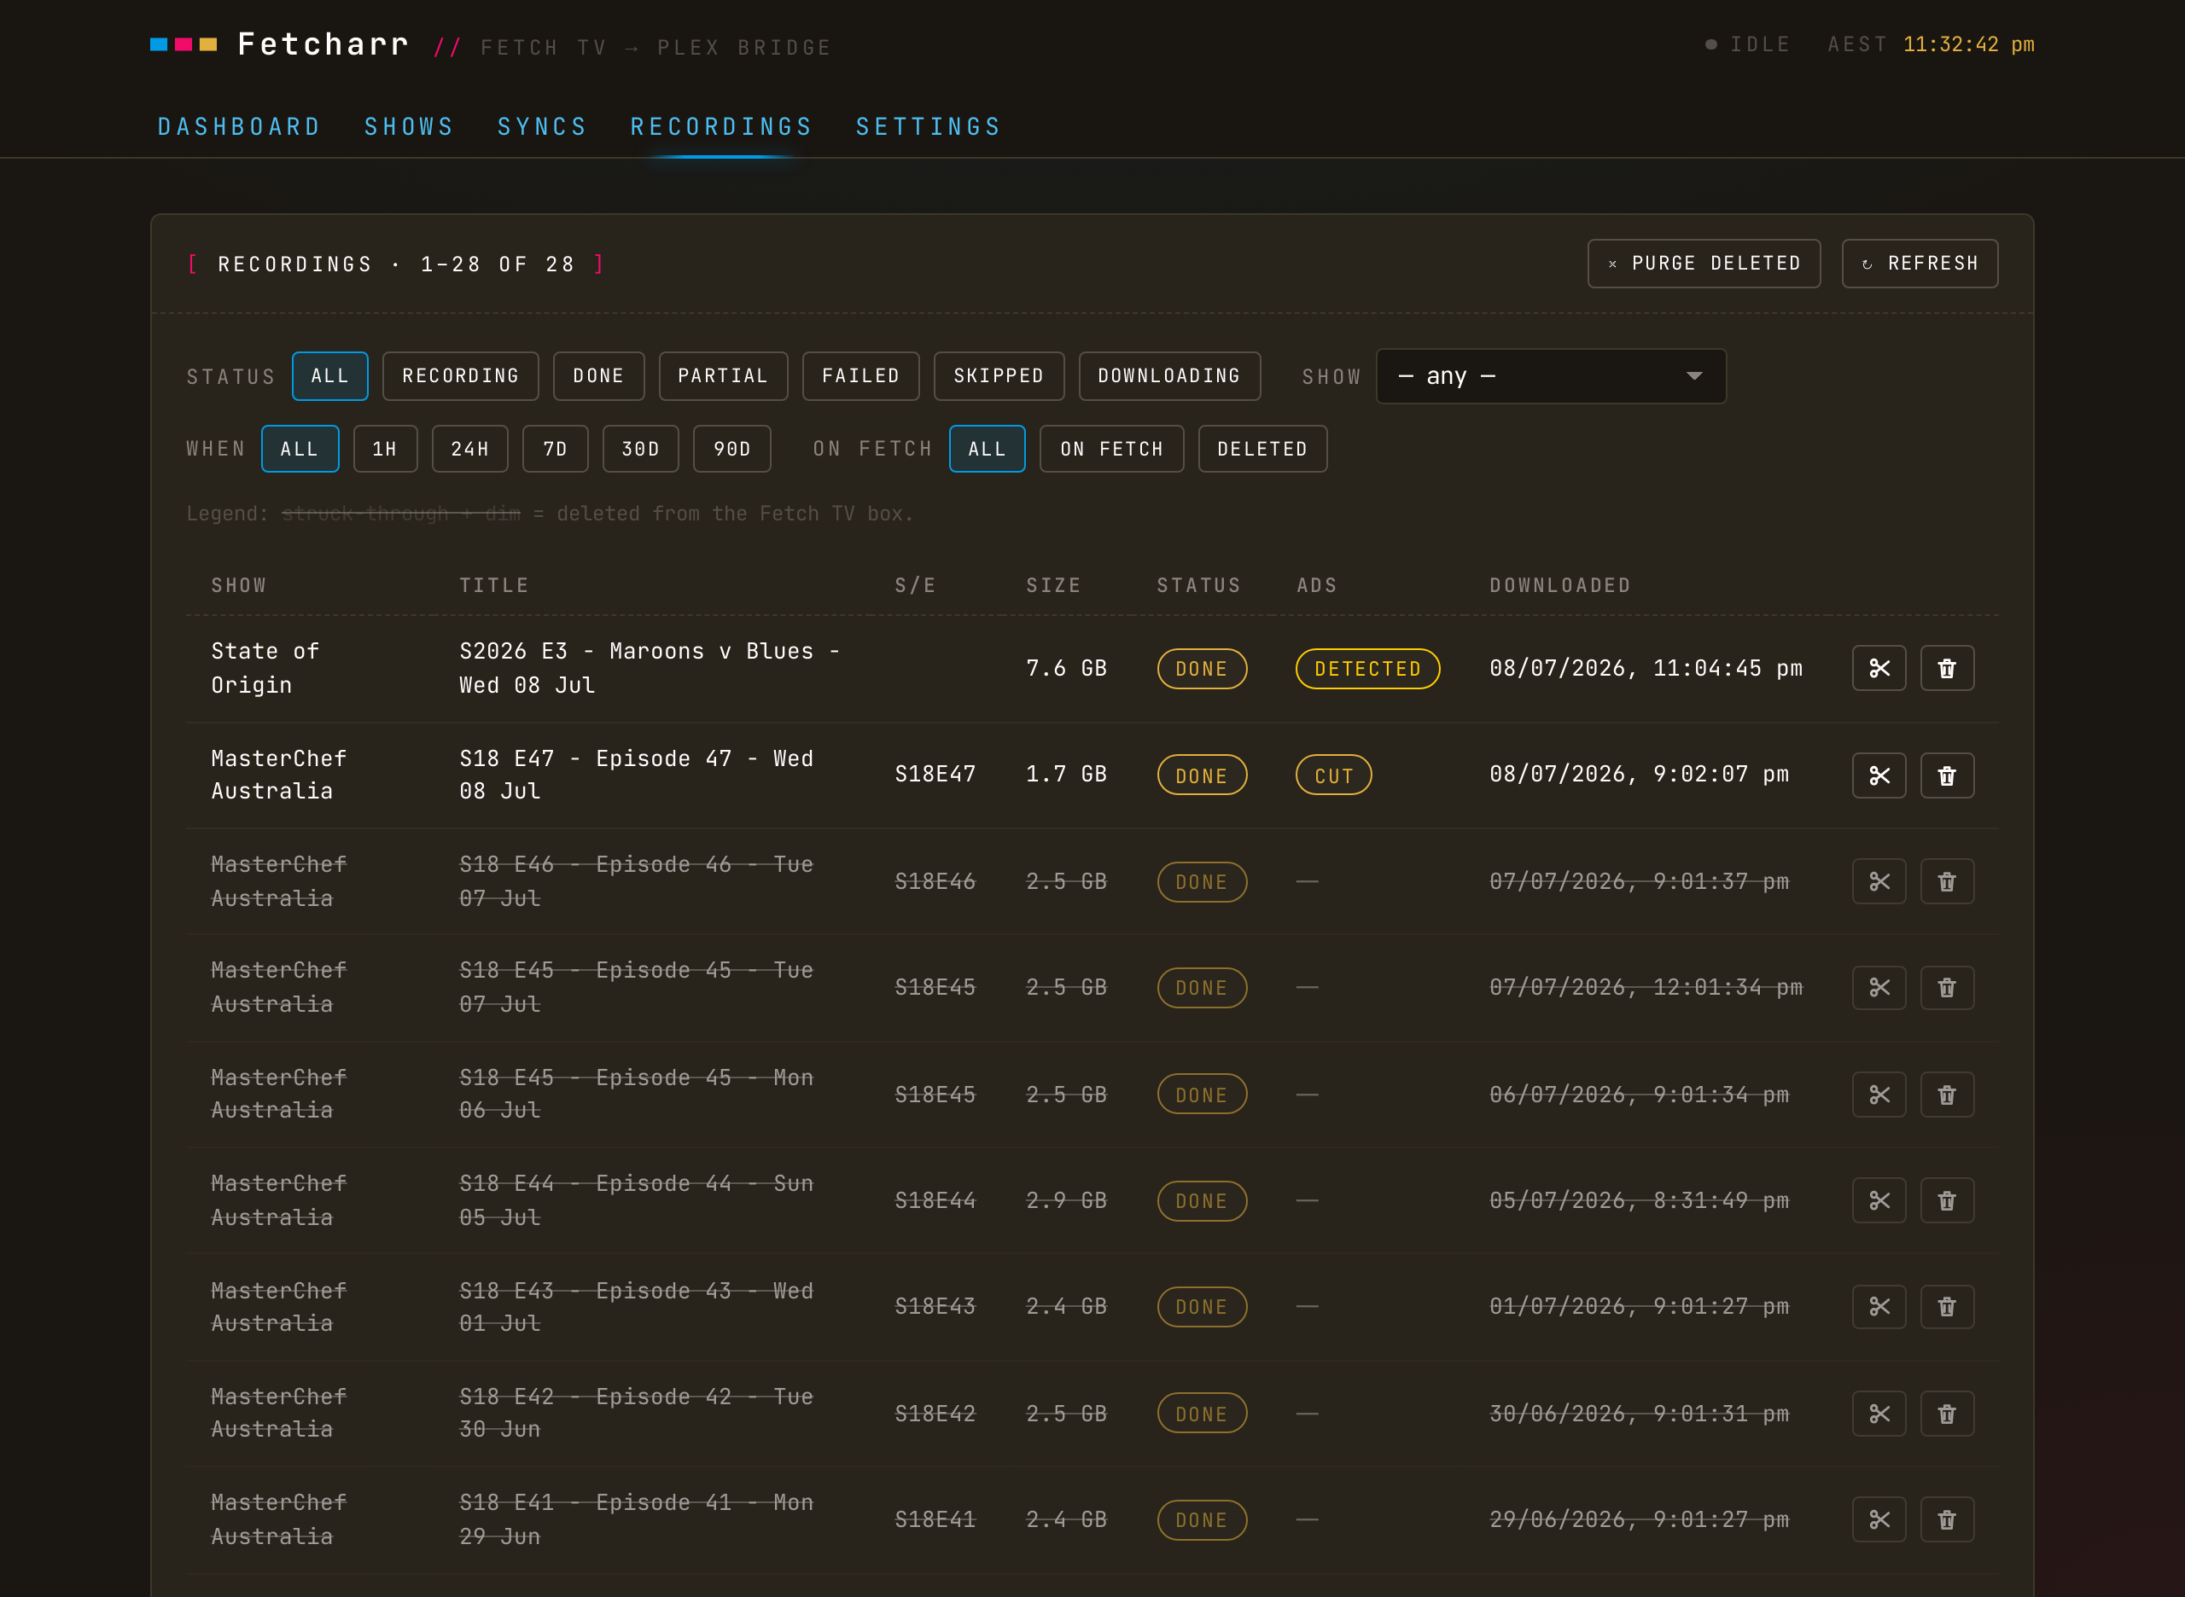
Task: Click the SIZE column header
Action: pos(1052,586)
